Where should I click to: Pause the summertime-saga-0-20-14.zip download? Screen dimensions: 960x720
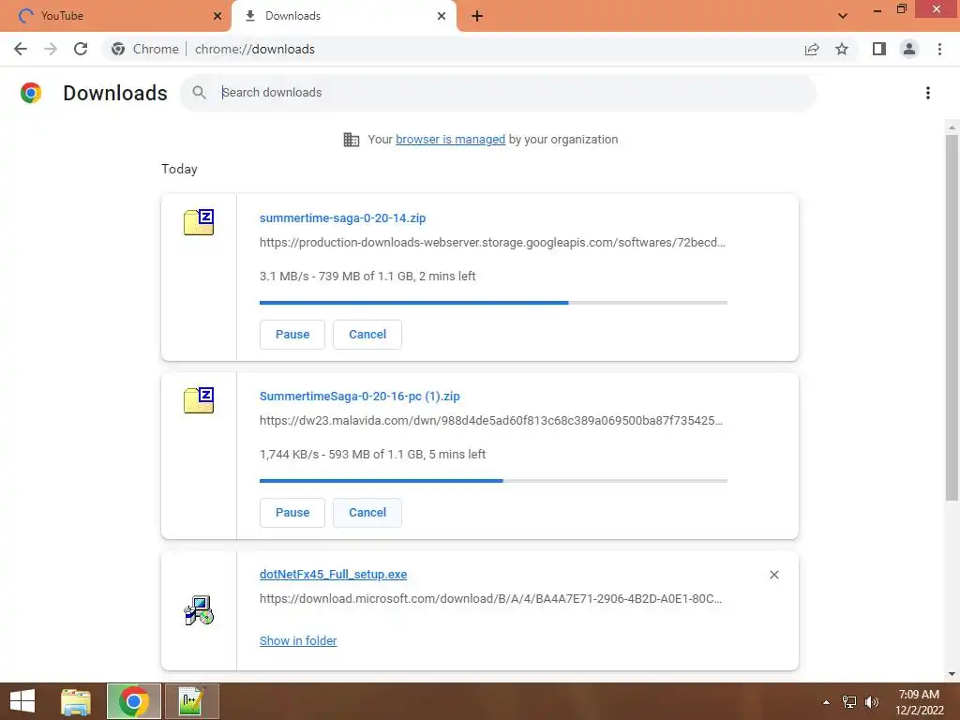[292, 335]
